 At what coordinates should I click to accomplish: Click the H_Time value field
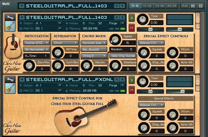pos(36,56)
